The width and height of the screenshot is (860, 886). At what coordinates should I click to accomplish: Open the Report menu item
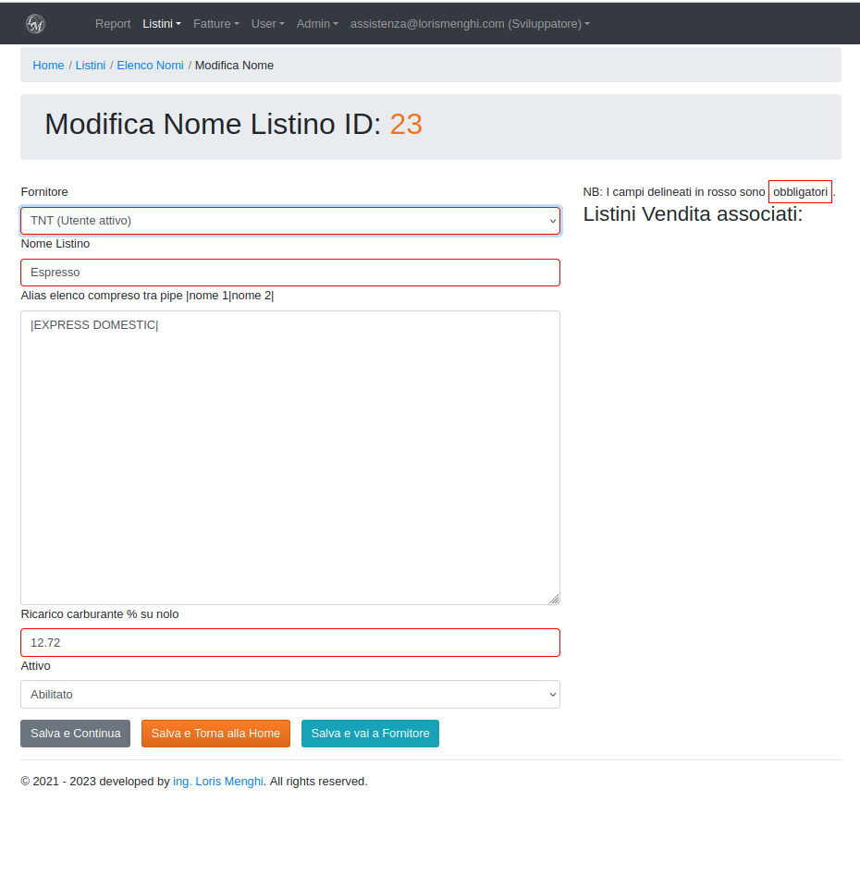click(x=113, y=24)
